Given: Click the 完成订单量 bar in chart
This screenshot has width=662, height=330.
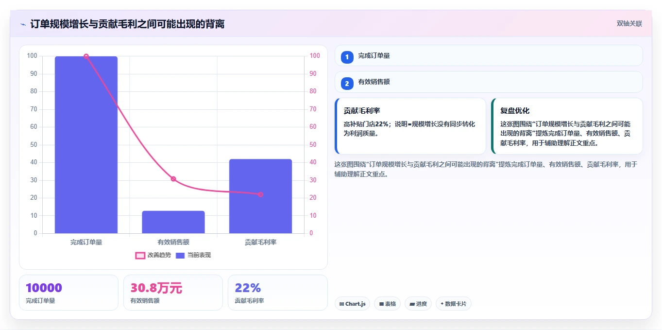Looking at the screenshot, I should click(86, 145).
